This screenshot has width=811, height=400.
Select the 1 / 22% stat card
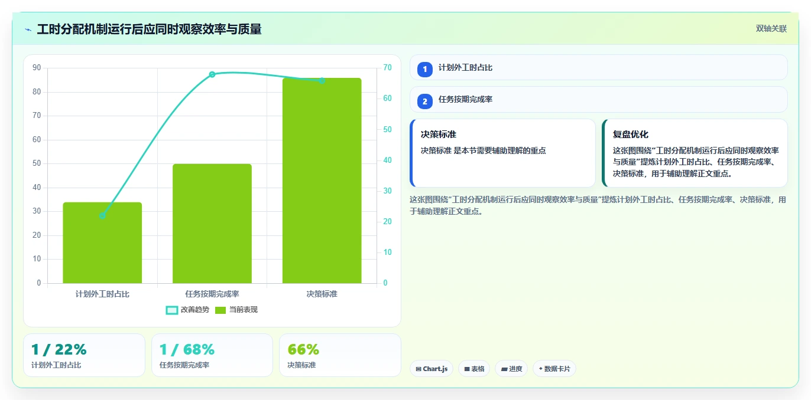tap(84, 355)
